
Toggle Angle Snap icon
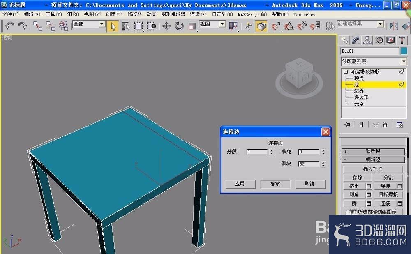(289, 26)
